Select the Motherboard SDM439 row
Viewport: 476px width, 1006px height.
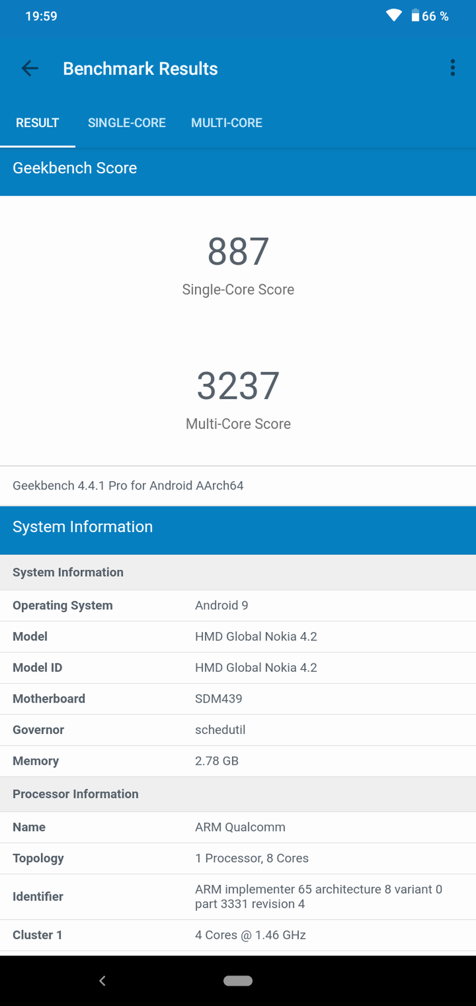click(x=238, y=699)
